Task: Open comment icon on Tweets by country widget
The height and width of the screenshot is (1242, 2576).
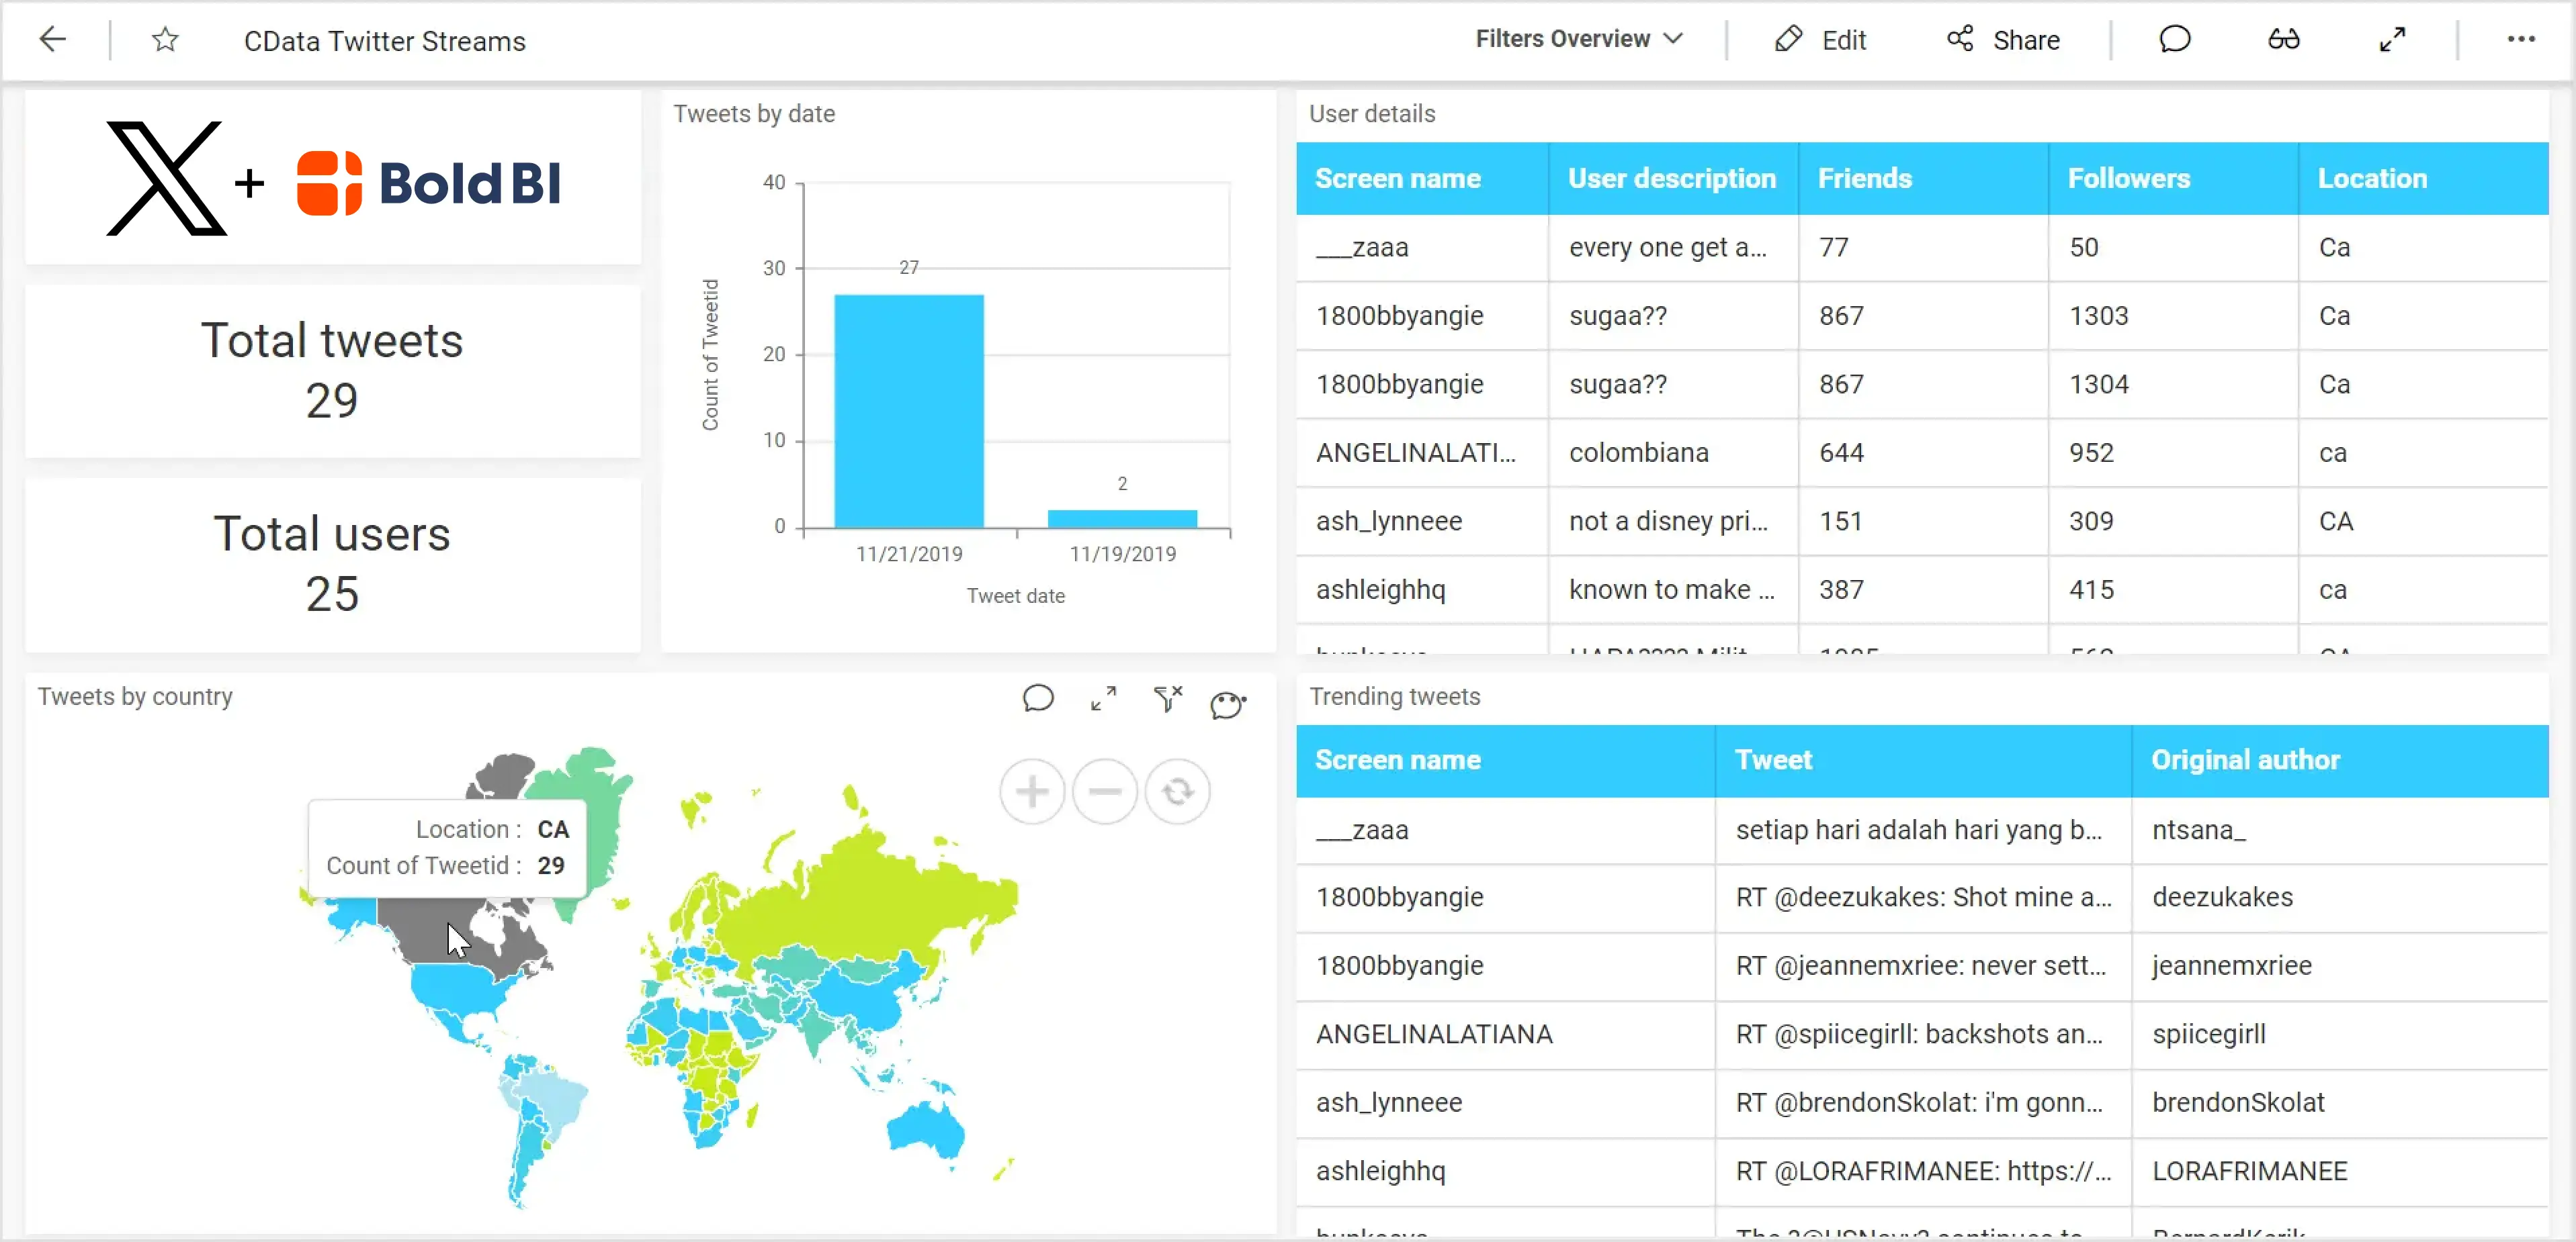Action: tap(1038, 698)
